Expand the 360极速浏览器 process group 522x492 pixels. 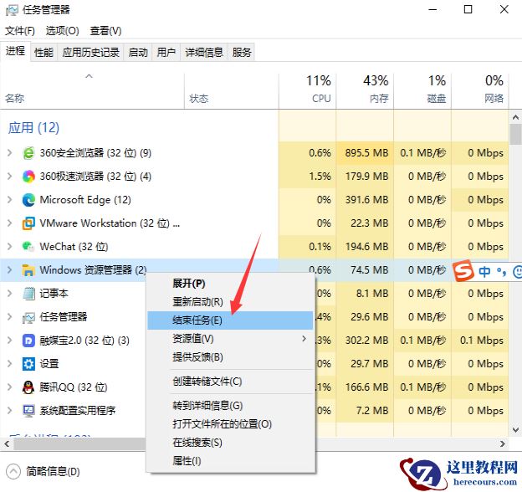click(x=10, y=177)
